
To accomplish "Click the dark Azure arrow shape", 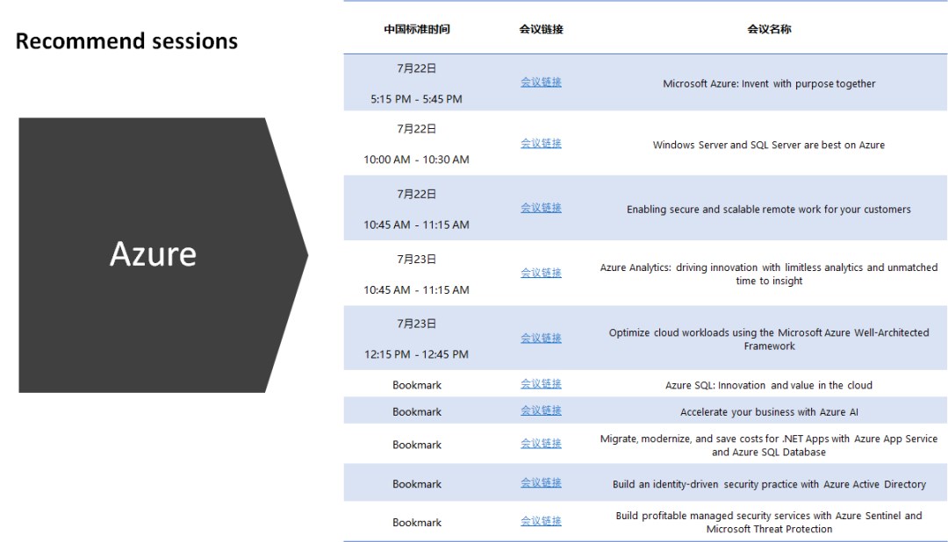I will 163,255.
